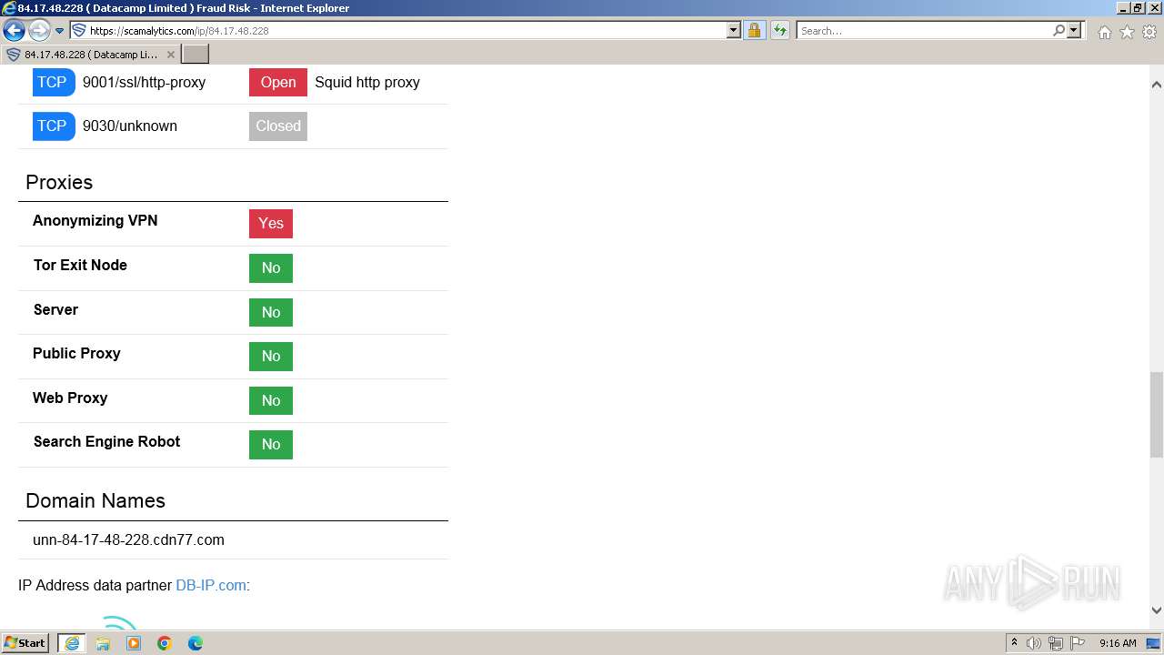The height and width of the screenshot is (655, 1164).
Task: Click the Action Center flag icon
Action: coord(1078,643)
